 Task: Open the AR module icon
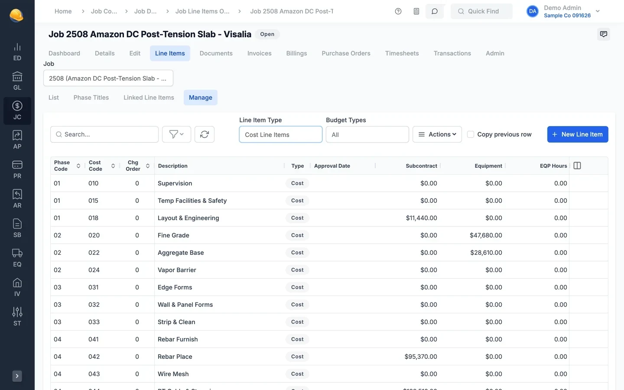click(x=17, y=199)
